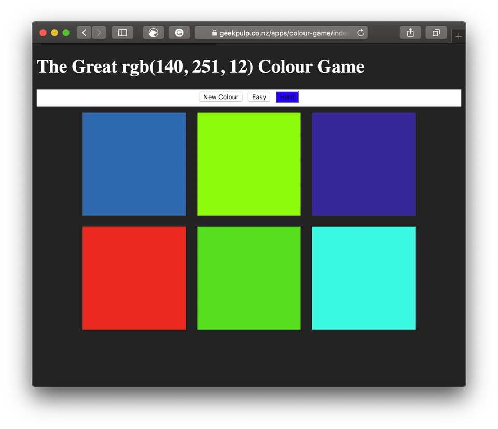Viewport: 498px width, 429px height.
Task: Reload the colour game page
Action: coord(361,32)
